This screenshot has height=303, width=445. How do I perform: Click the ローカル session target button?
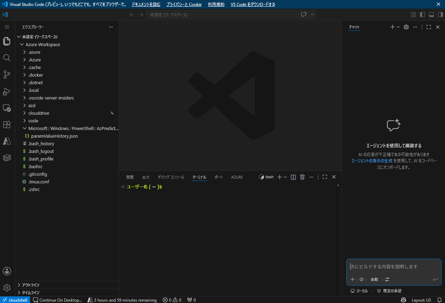[x=359, y=291]
